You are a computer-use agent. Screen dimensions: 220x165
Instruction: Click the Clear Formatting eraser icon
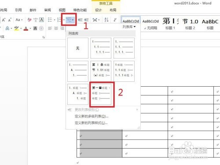click(29, 20)
